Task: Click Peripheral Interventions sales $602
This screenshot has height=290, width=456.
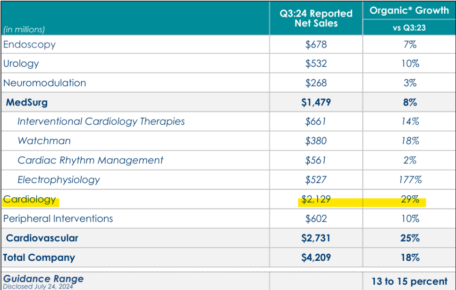Action: click(x=316, y=218)
